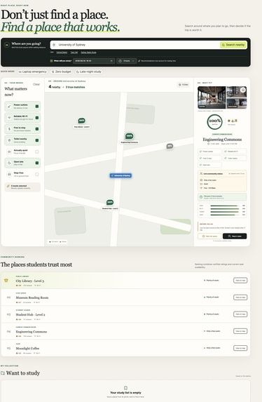Image resolution: width=262 pixels, height=402 pixels.
Task: Click 'Student Hub · Level 2' ranking title
Action: (30, 314)
